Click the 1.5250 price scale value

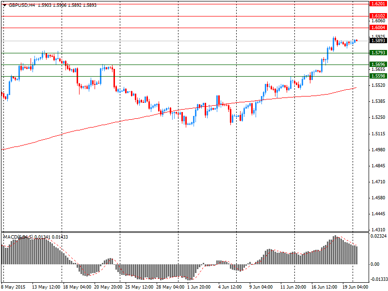(x=378, y=117)
